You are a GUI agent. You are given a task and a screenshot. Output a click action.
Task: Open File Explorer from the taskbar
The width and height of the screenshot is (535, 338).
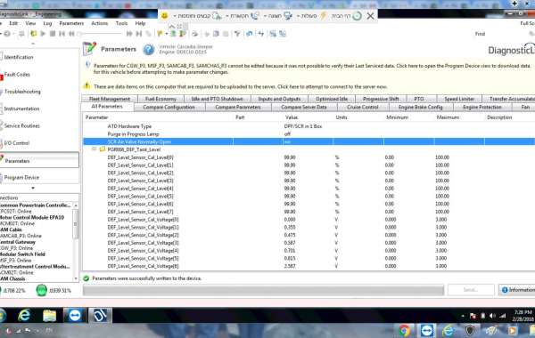pyautogui.click(x=49, y=316)
